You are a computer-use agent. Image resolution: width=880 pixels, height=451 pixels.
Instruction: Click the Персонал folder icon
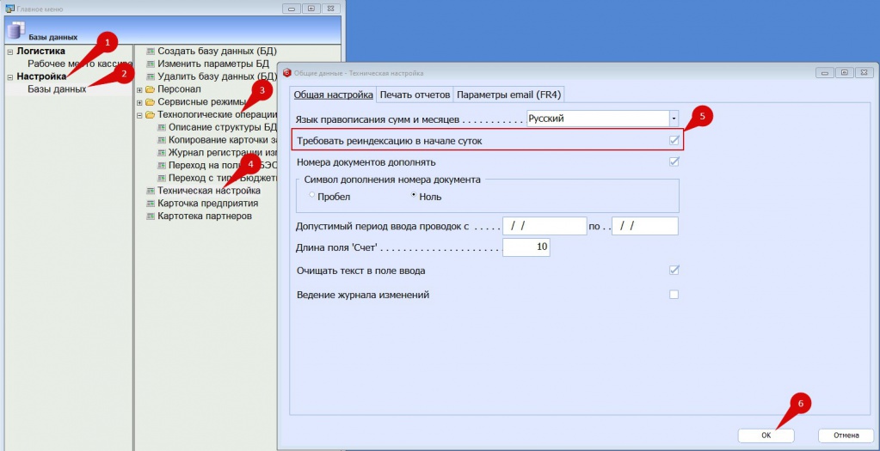point(150,89)
